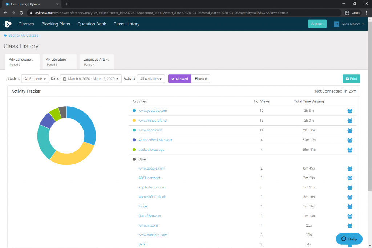372x248 pixels.
Task: Click the Dyknow logo in the navbar
Action: click(x=8, y=24)
